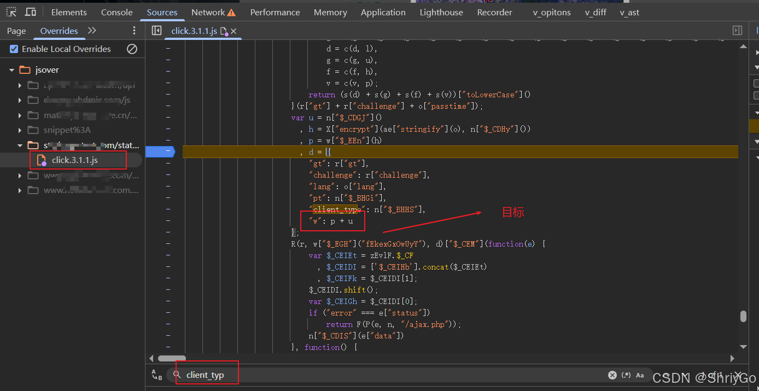
Task: Open the Page navigator tab
Action: coord(16,31)
